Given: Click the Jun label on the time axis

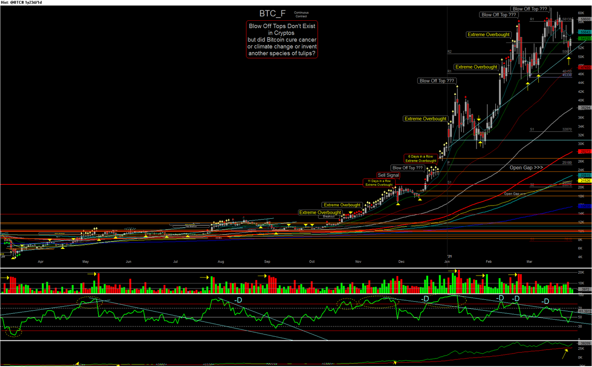Looking at the screenshot, I should (129, 261).
